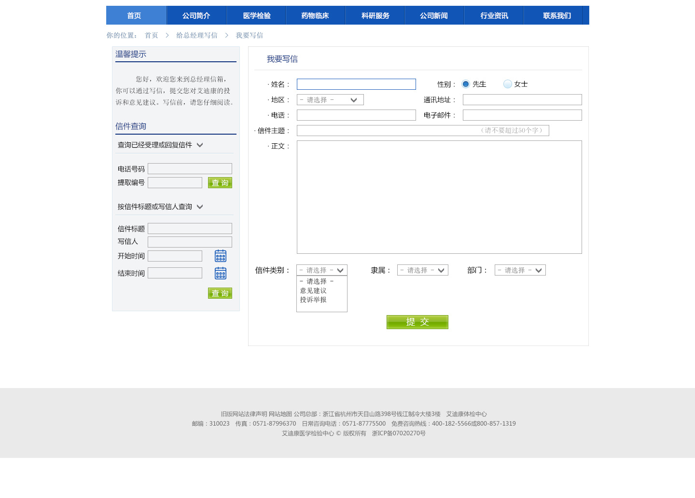Image resolution: width=695 pixels, height=498 pixels.
Task: Open the 给总经理写信 breadcrumb link
Action: [196, 35]
